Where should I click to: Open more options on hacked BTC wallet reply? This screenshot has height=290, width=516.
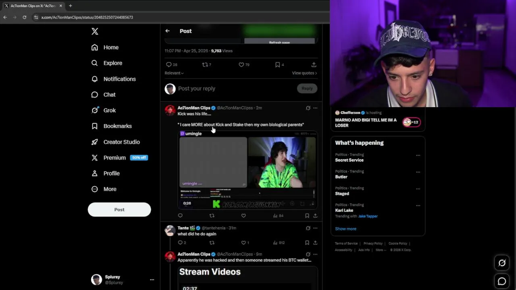315,254
